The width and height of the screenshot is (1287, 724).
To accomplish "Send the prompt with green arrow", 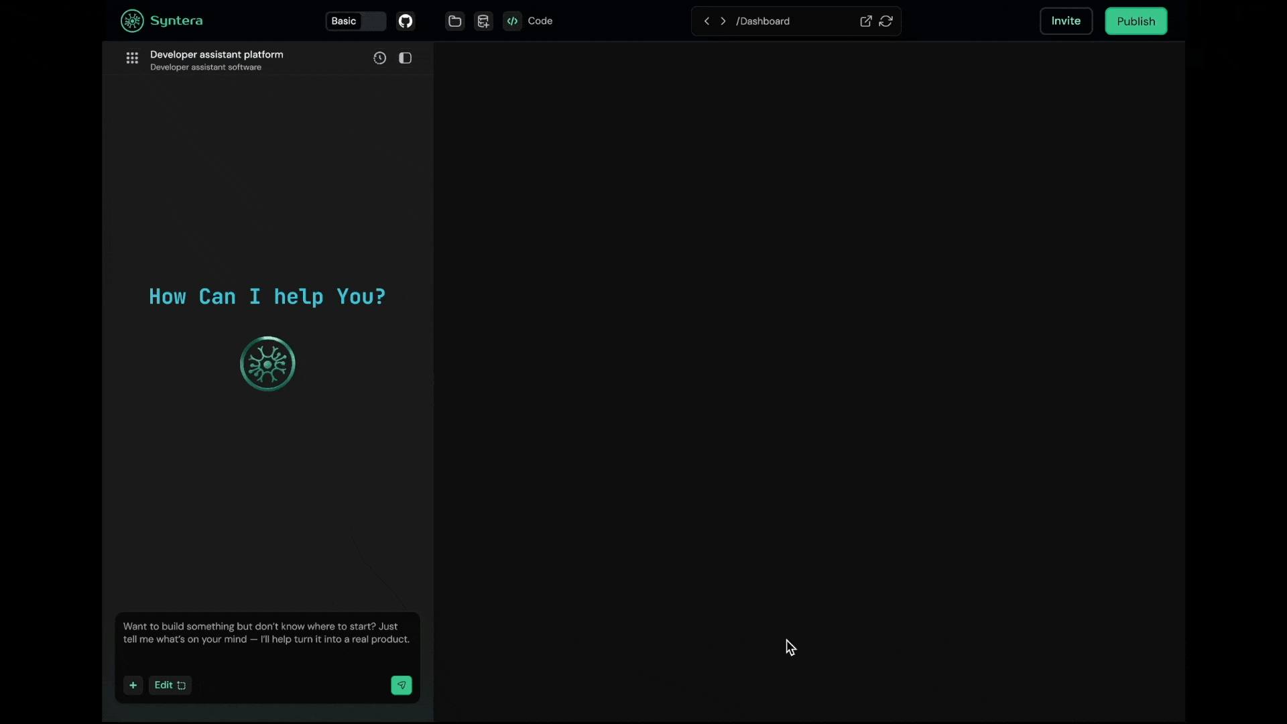I will (401, 685).
